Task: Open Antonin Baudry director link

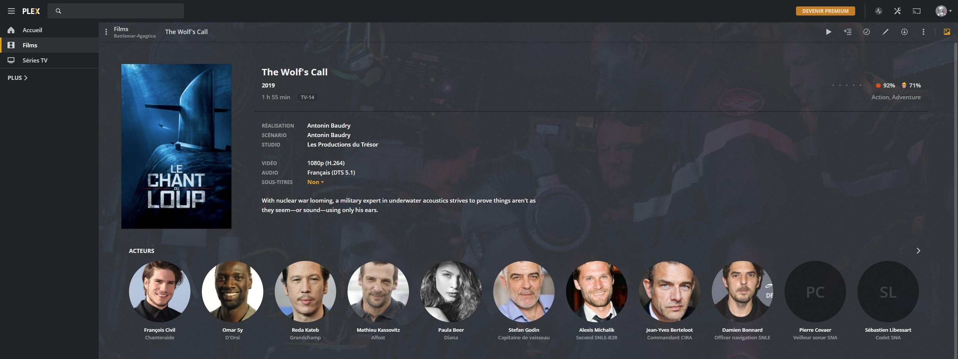Action: point(329,125)
